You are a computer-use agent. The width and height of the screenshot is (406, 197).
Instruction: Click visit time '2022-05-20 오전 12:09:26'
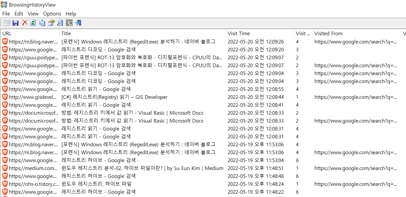(x=256, y=42)
